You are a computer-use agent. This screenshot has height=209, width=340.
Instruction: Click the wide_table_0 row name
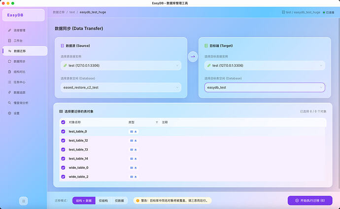click(78, 168)
